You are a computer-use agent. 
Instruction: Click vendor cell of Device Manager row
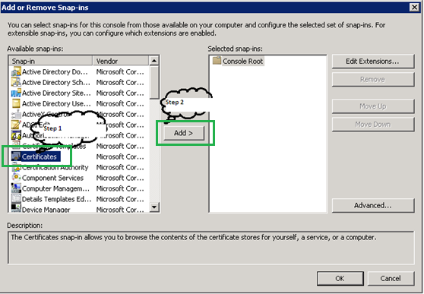[120, 210]
